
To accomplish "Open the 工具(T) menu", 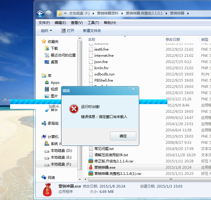I will [x=93, y=23].
